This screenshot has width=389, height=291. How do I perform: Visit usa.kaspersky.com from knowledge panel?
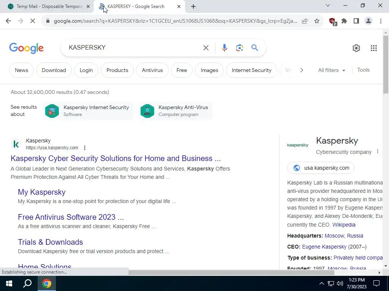[321, 168]
